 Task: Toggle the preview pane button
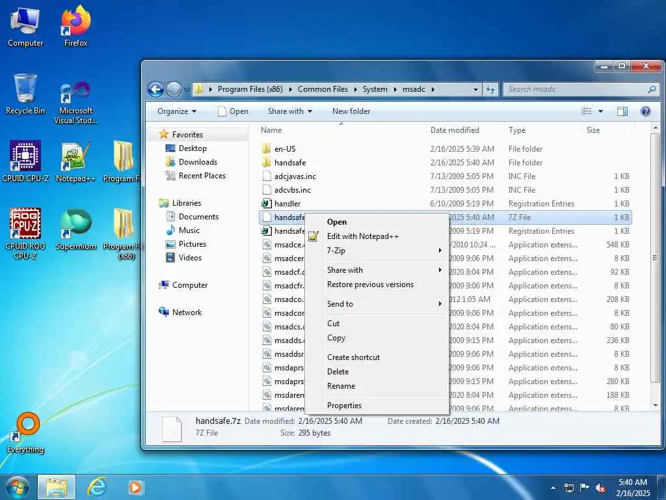622,111
